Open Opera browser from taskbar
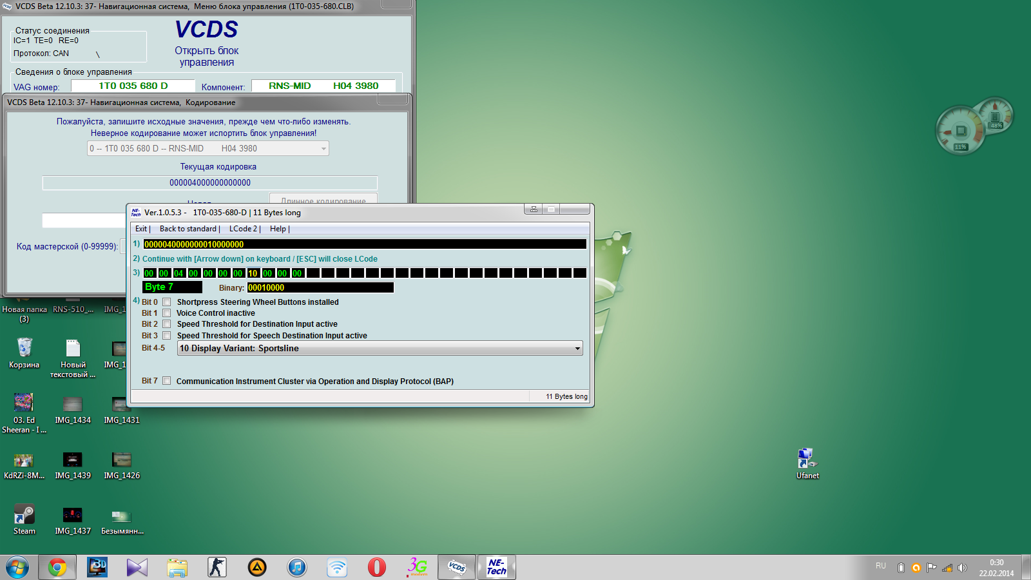 tap(377, 567)
